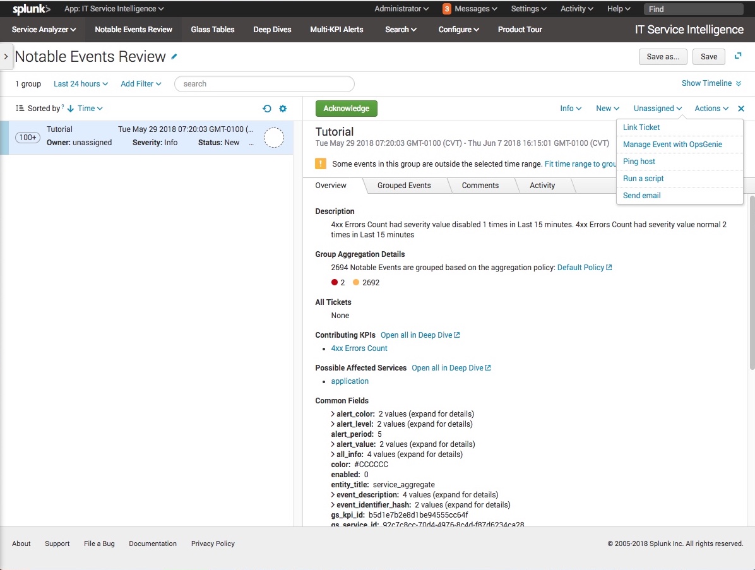
Task: Expand the left sidebar arrow
Action: pos(6,56)
